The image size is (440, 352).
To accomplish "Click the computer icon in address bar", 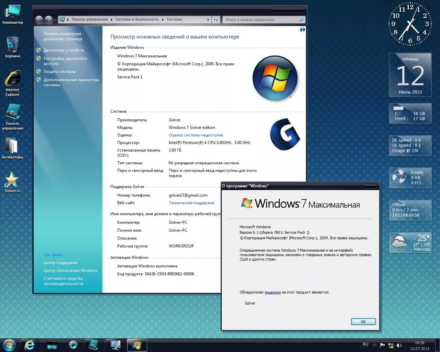I will click(62, 20).
